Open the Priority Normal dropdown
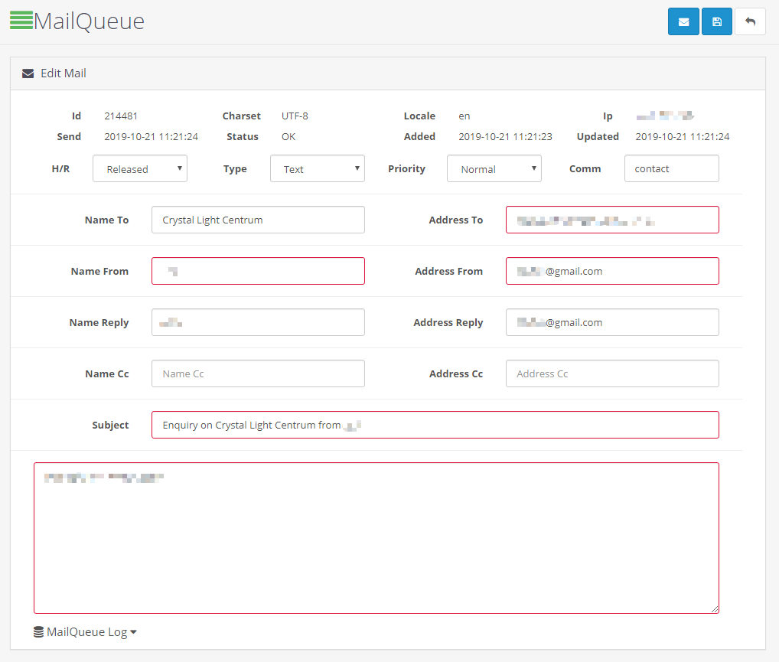779x662 pixels. tap(494, 168)
